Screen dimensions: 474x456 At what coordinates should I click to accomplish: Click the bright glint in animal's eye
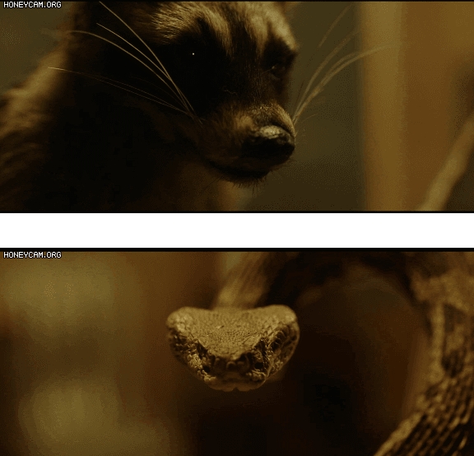193,54
